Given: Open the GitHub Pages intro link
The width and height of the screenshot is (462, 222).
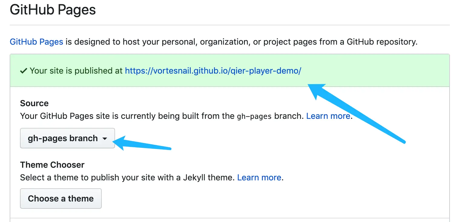Looking at the screenshot, I should point(36,42).
